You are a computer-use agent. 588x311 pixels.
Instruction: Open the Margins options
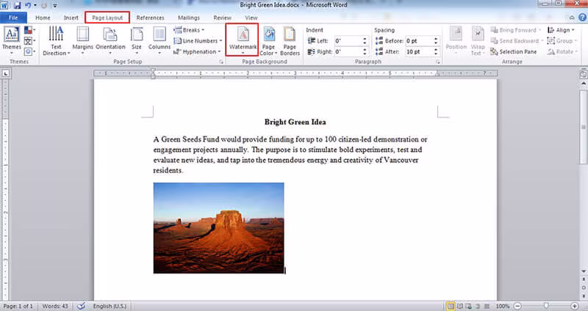point(82,41)
